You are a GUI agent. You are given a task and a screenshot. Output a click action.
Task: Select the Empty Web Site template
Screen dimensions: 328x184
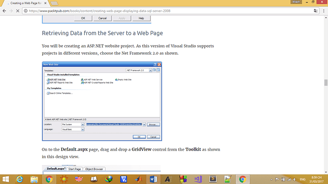click(123, 79)
